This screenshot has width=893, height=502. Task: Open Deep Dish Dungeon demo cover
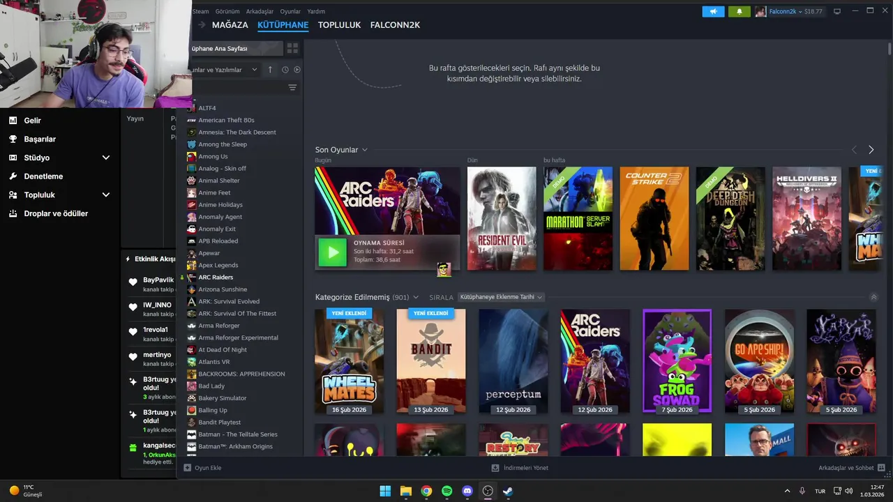click(x=730, y=218)
